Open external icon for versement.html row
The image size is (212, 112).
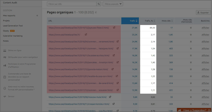tap(118, 41)
